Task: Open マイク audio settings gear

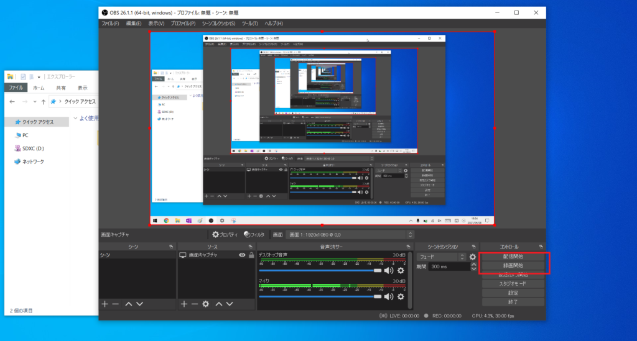Action: coord(401,296)
